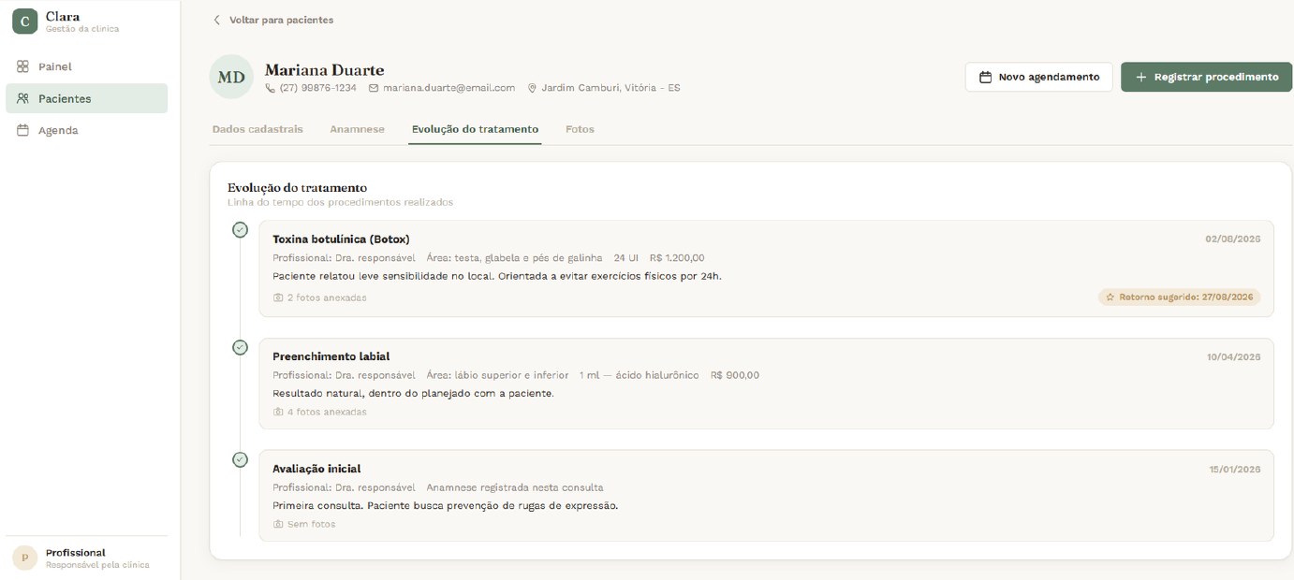Go to Painel in the sidebar
The height and width of the screenshot is (580, 1294).
[x=86, y=66]
